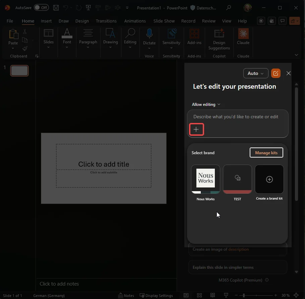Open the Transitions tab
Image resolution: width=305 pixels, height=299 pixels.
pyautogui.click(x=106, y=21)
